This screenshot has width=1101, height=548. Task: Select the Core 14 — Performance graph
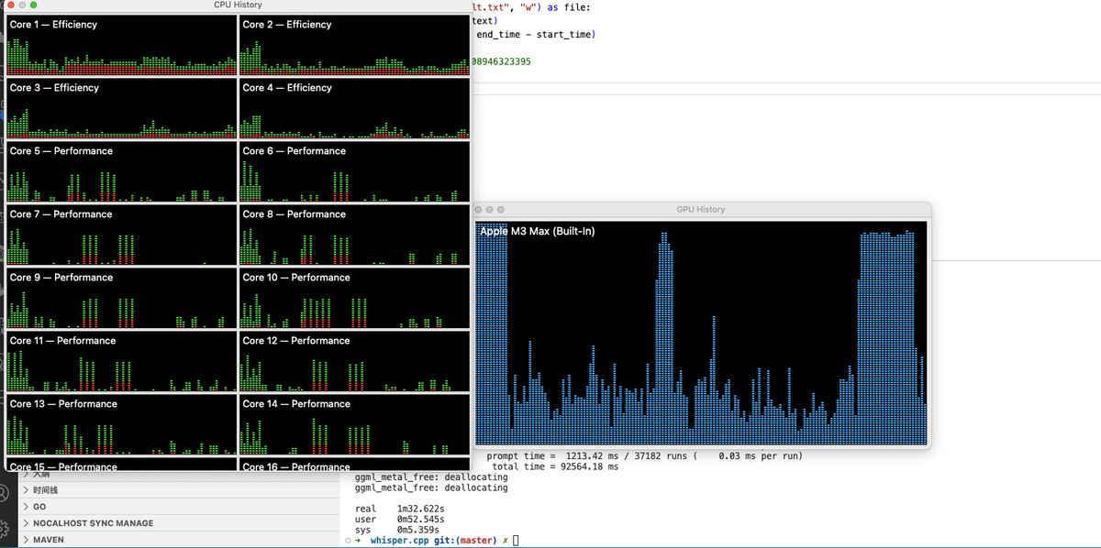(354, 424)
